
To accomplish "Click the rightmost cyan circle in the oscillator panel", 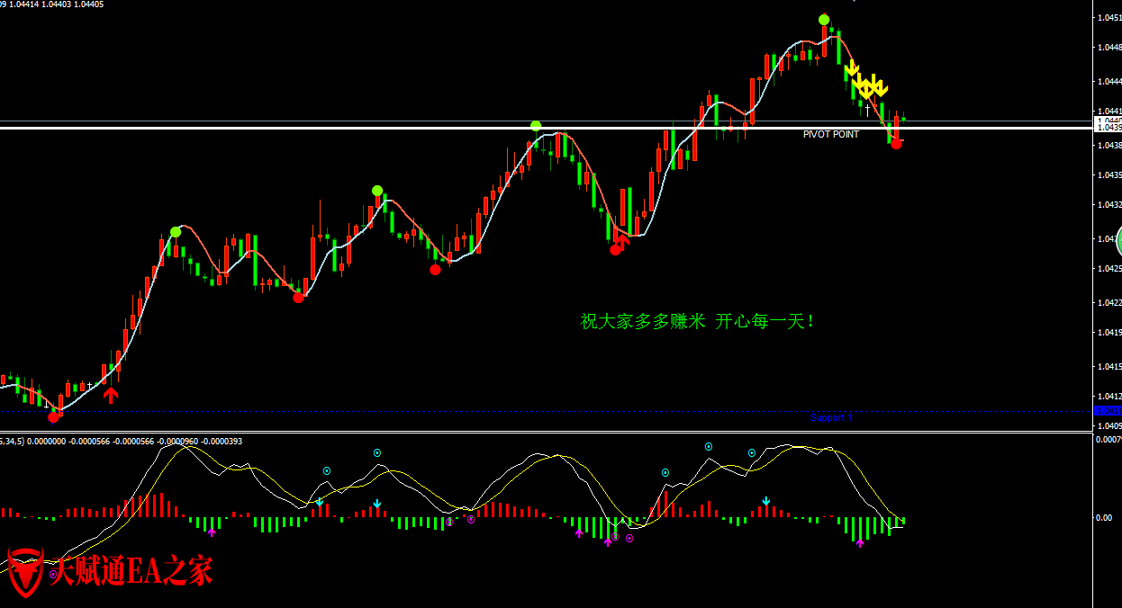I will pos(751,453).
